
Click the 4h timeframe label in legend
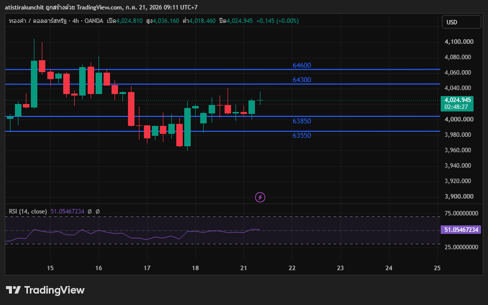[x=76, y=21]
